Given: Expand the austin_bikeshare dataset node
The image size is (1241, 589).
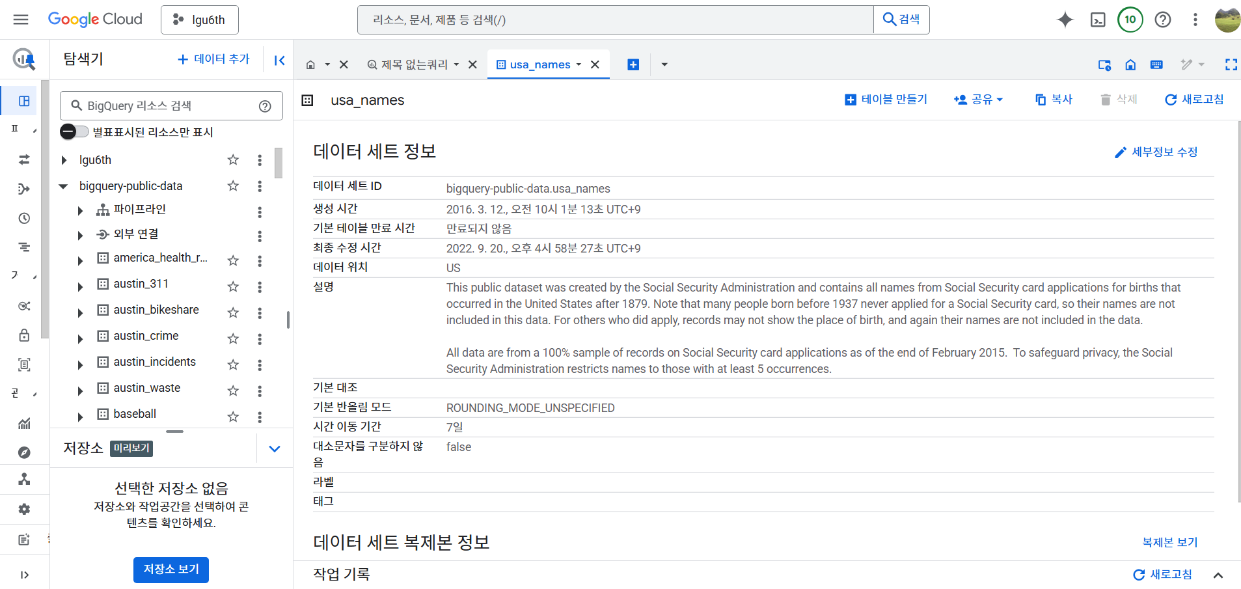Looking at the screenshot, I should pyautogui.click(x=80, y=313).
